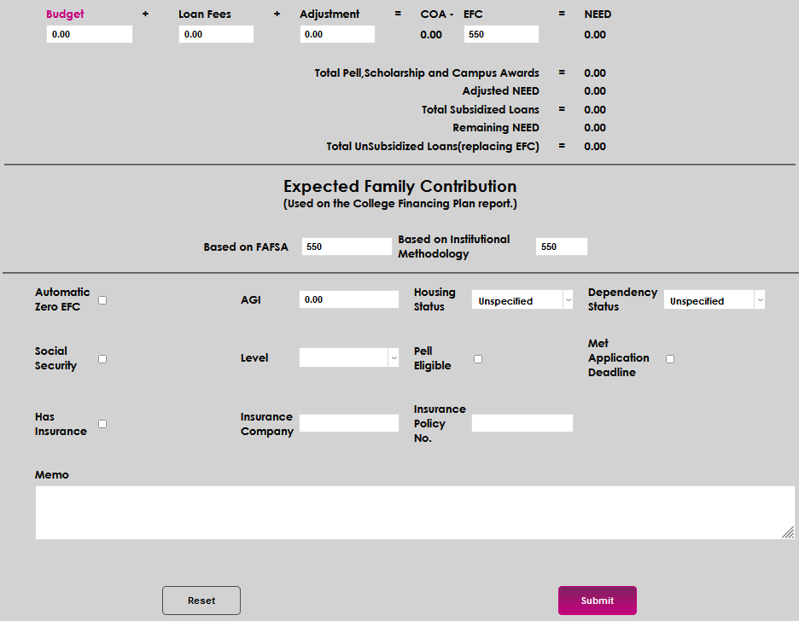Focus the Insurance Company text field
The width and height of the screenshot is (799, 621).
(348, 423)
